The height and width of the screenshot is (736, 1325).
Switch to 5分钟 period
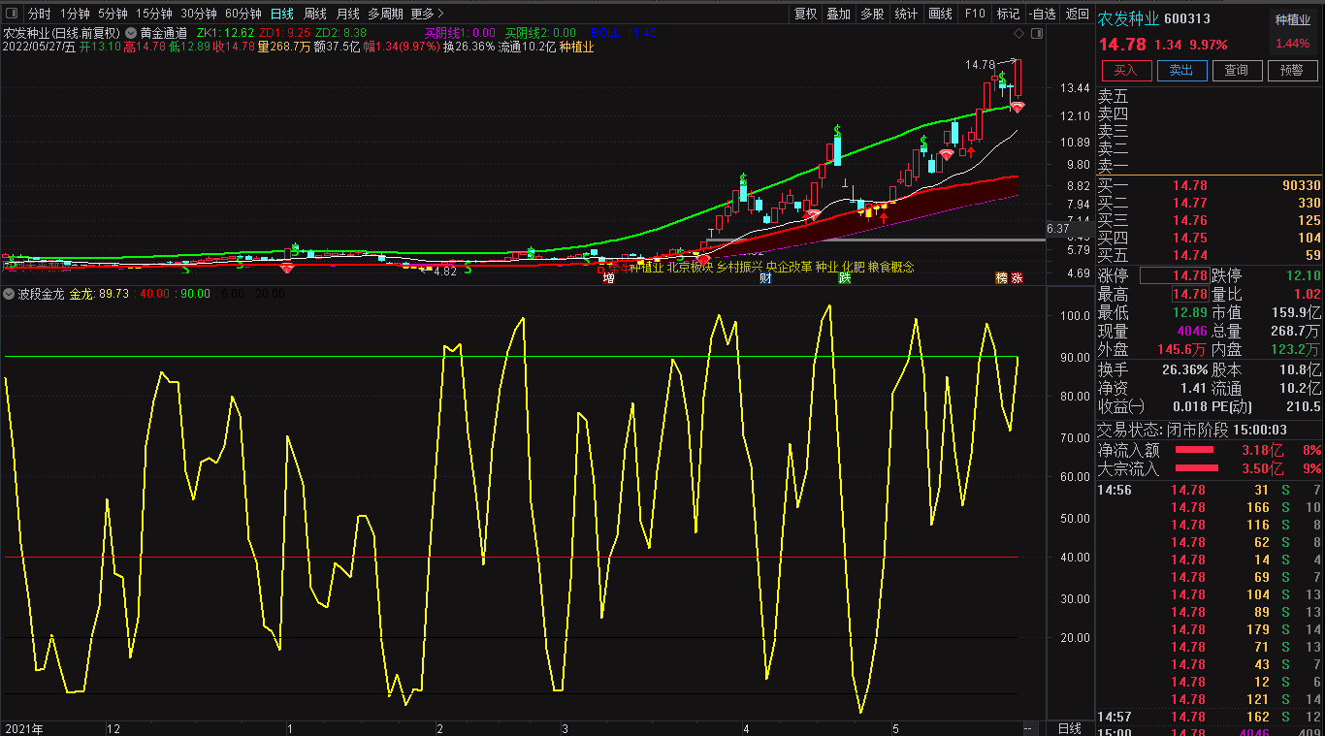[113, 14]
